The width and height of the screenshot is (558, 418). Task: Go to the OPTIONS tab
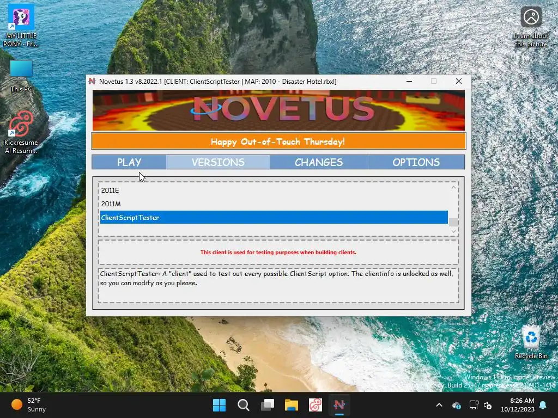pos(416,162)
